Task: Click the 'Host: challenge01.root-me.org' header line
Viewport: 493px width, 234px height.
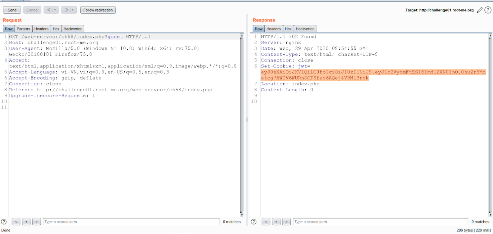Action: coord(53,43)
